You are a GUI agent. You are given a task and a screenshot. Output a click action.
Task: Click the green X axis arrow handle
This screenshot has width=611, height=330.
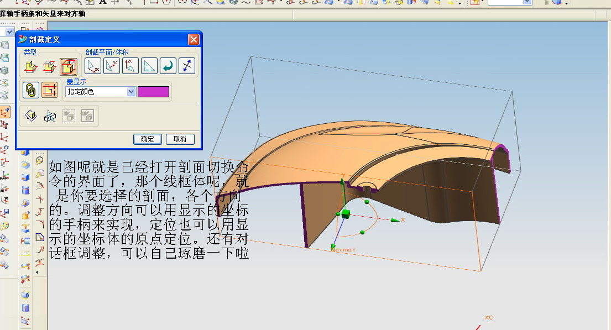[x=395, y=220]
